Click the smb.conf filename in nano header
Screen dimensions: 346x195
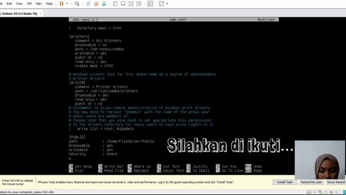(178, 19)
